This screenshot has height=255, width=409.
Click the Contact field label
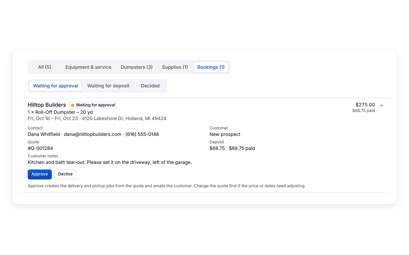35,128
